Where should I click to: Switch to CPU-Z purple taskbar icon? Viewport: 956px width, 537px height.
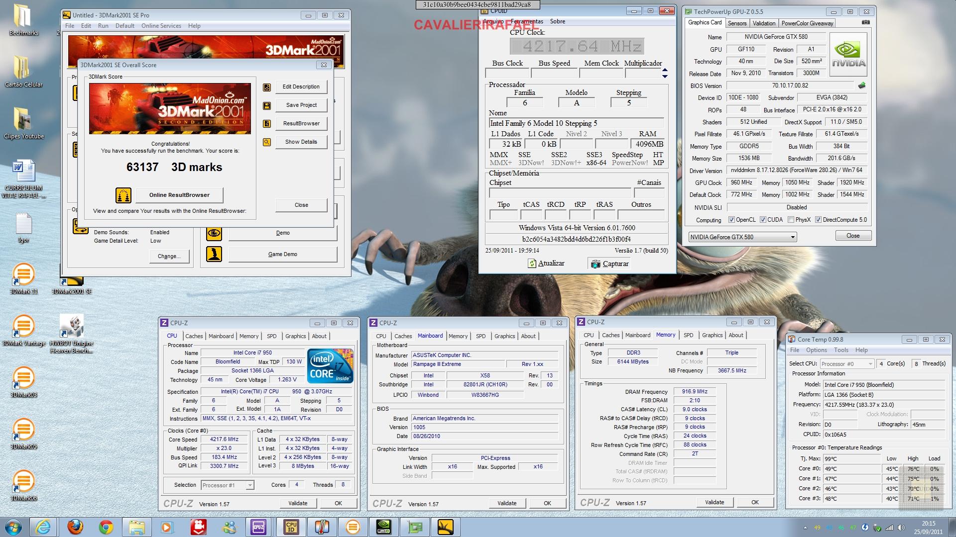[258, 527]
